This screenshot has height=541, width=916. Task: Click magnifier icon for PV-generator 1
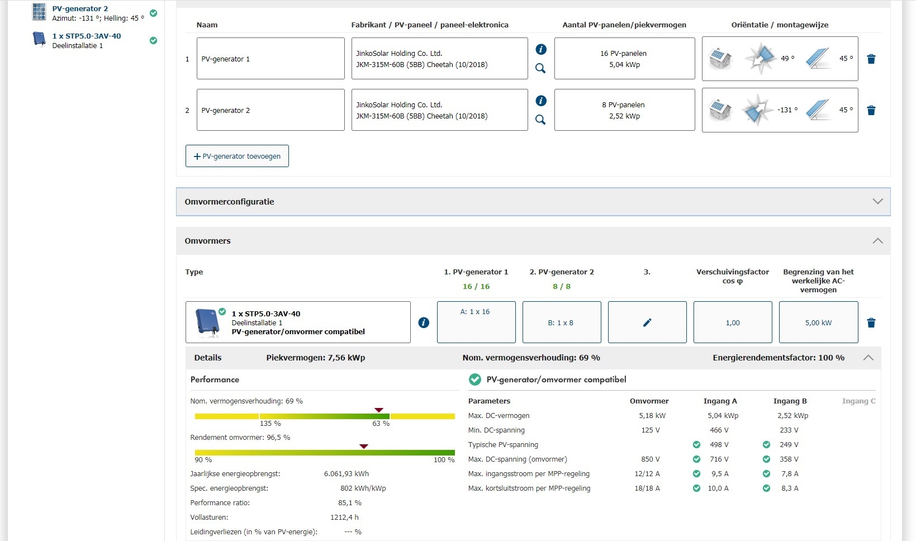[540, 68]
